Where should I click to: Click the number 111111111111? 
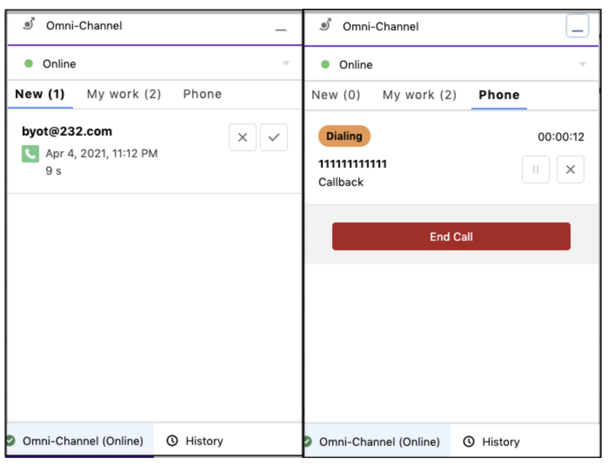[352, 164]
